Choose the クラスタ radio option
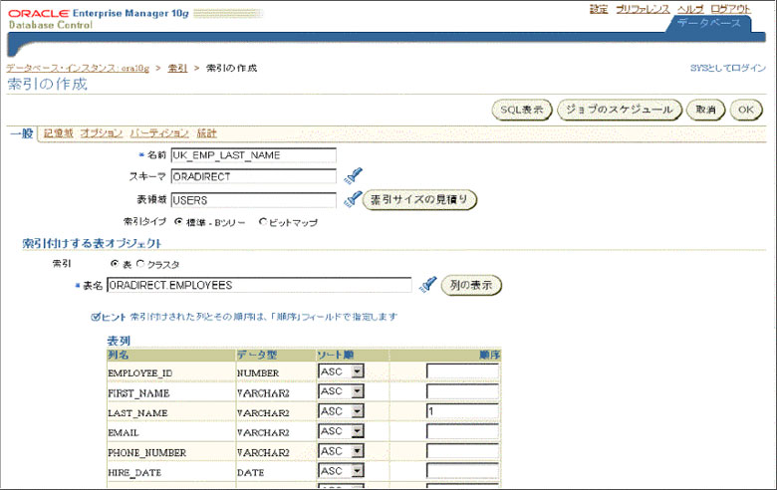Image resolution: width=777 pixels, height=490 pixels. coord(139,264)
